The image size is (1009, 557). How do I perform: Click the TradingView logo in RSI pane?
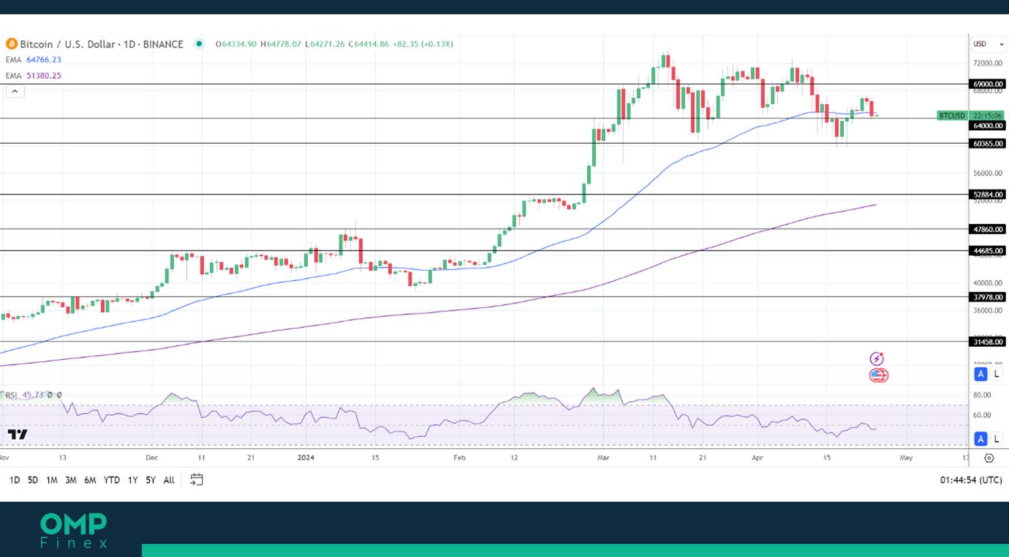coord(18,434)
